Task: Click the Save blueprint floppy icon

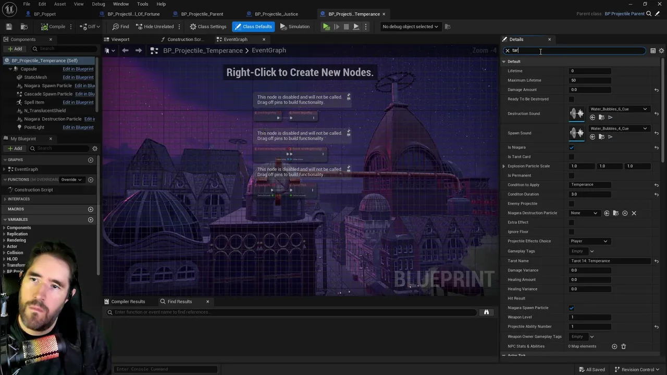Action: tap(9, 27)
